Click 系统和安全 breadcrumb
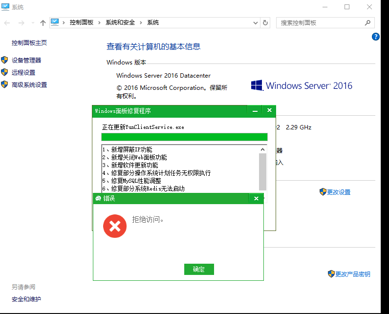Screen dimensions: 389x314 120,22
